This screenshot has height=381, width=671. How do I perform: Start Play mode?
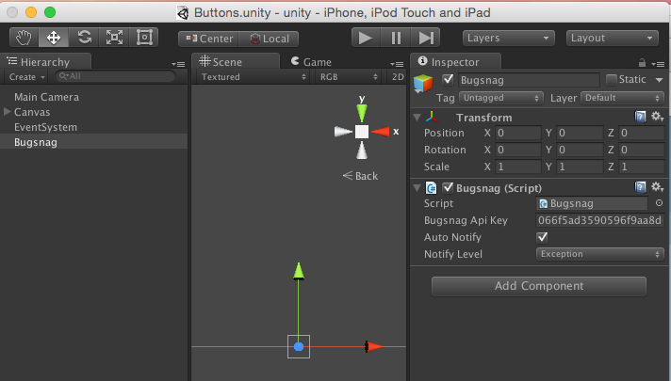(366, 38)
